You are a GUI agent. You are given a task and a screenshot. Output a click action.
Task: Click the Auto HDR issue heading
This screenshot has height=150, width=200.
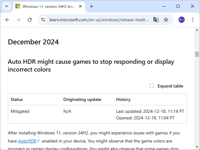coord(91,66)
